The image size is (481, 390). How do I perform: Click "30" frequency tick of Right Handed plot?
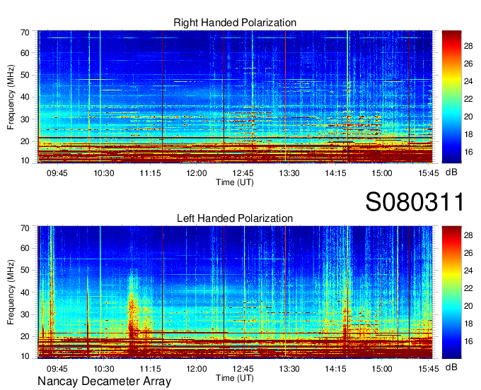click(x=25, y=119)
